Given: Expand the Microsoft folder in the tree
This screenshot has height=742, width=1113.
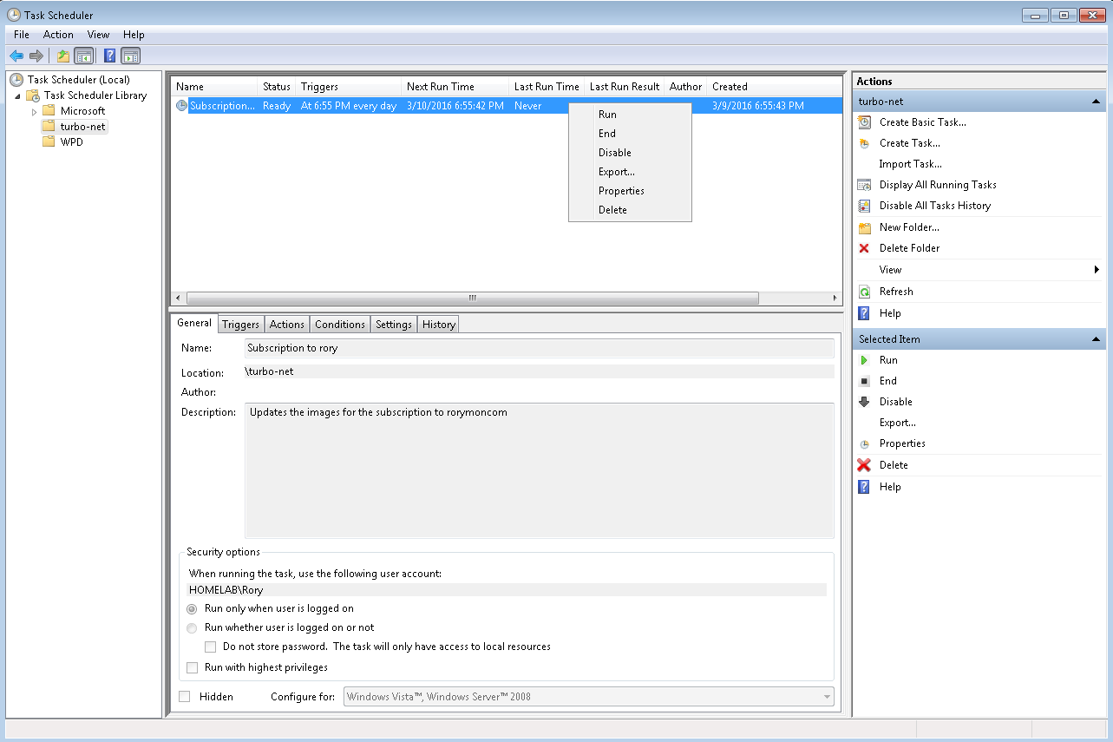Looking at the screenshot, I should click(35, 110).
